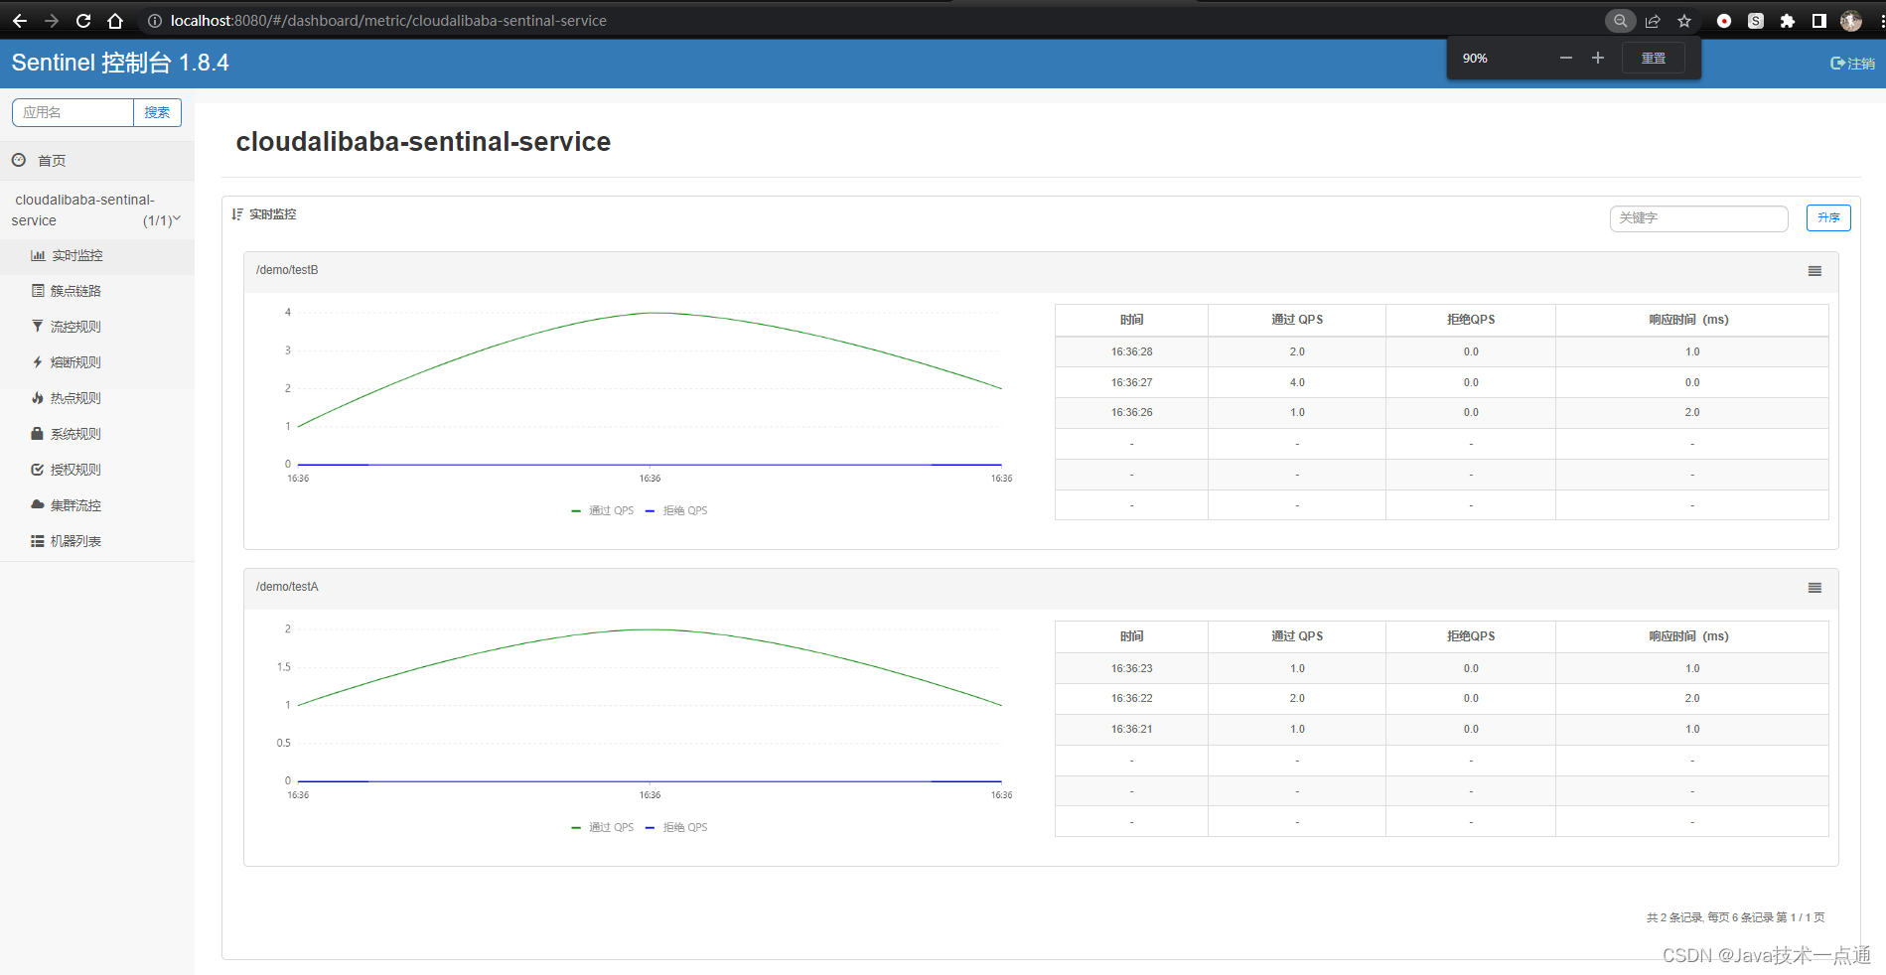This screenshot has width=1886, height=975.
Task: Click the Sentinel 控制台 1.8.4 title
Action: [x=120, y=63]
